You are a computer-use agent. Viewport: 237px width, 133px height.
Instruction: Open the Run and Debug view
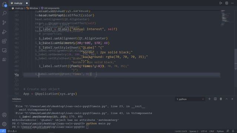coord(4,32)
